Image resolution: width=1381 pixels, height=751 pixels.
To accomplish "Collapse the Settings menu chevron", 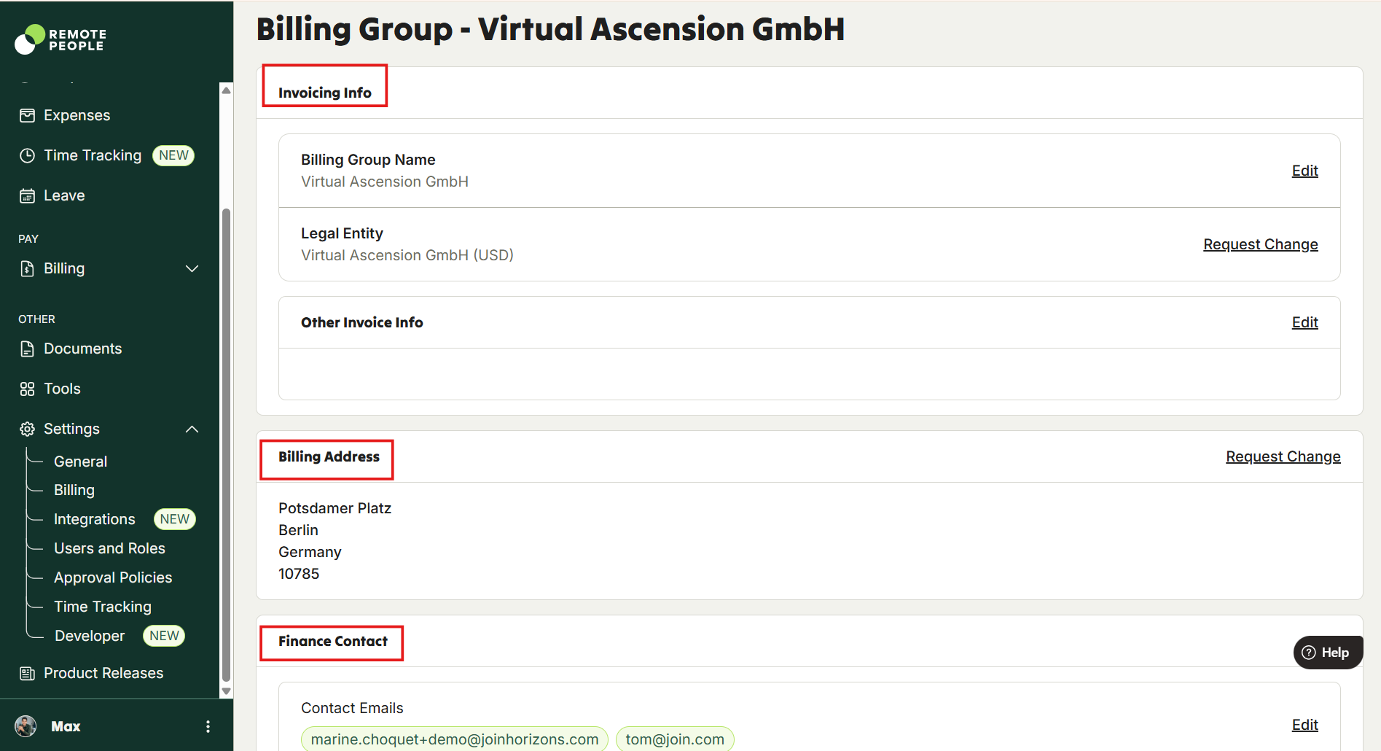I will (x=192, y=429).
